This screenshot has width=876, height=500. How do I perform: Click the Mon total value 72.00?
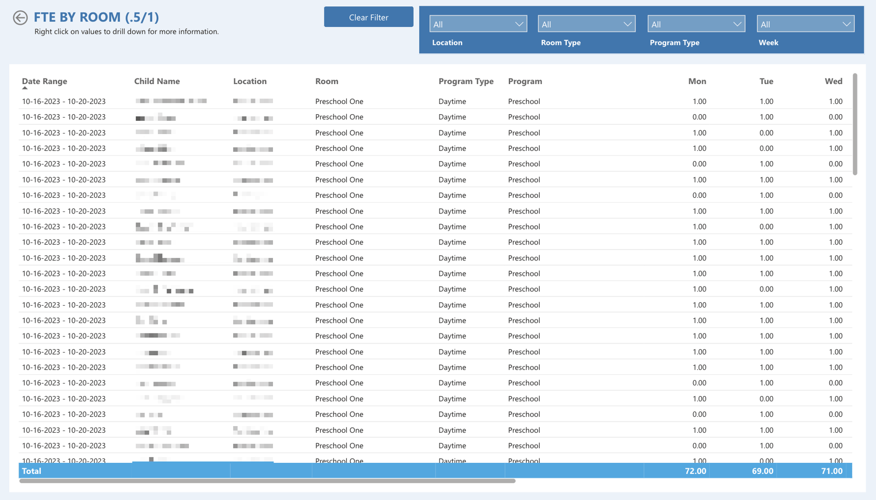[697, 471]
